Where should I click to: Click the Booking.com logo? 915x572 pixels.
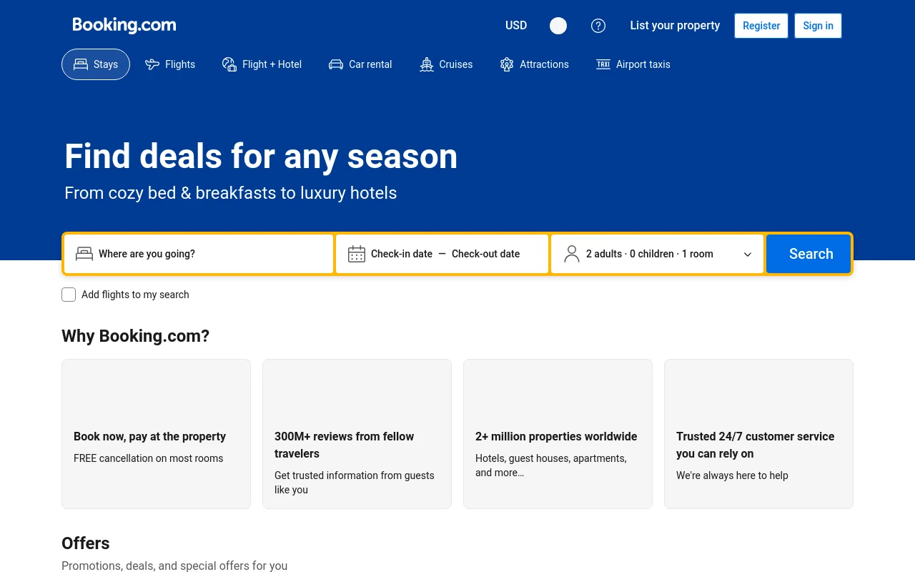[124, 25]
